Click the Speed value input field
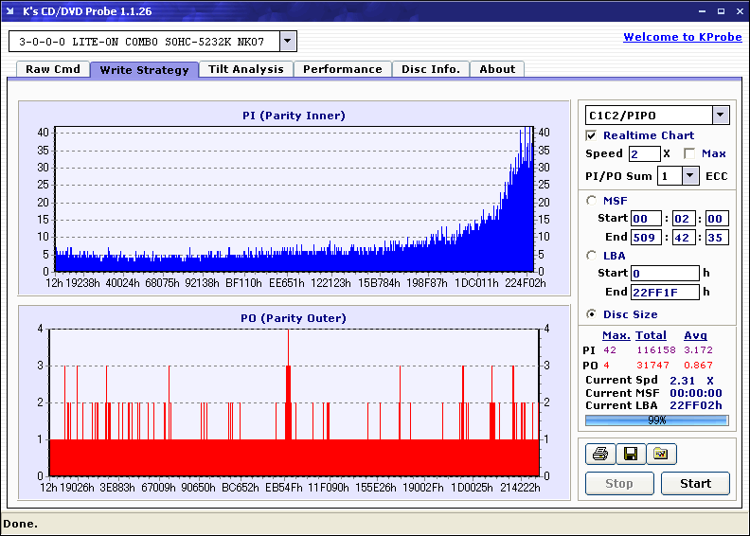The height and width of the screenshot is (536, 750). pyautogui.click(x=644, y=153)
